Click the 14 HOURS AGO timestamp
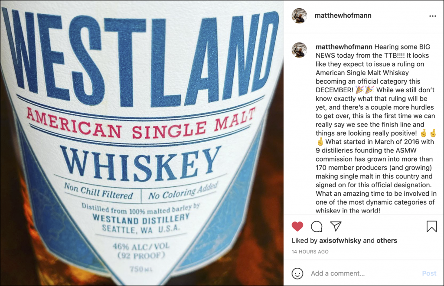This screenshot has width=444, height=286. pyautogui.click(x=310, y=251)
